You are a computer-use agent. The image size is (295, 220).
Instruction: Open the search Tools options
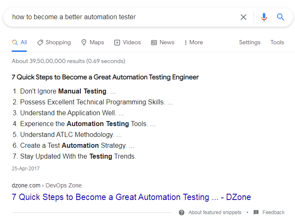point(277,43)
